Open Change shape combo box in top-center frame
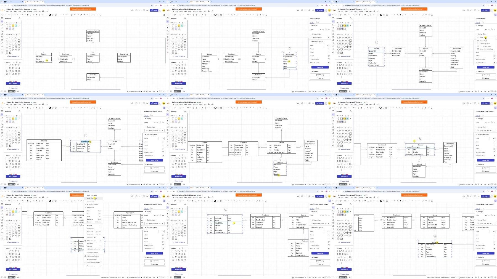The image size is (497, 279). pyautogui.click(x=320, y=38)
